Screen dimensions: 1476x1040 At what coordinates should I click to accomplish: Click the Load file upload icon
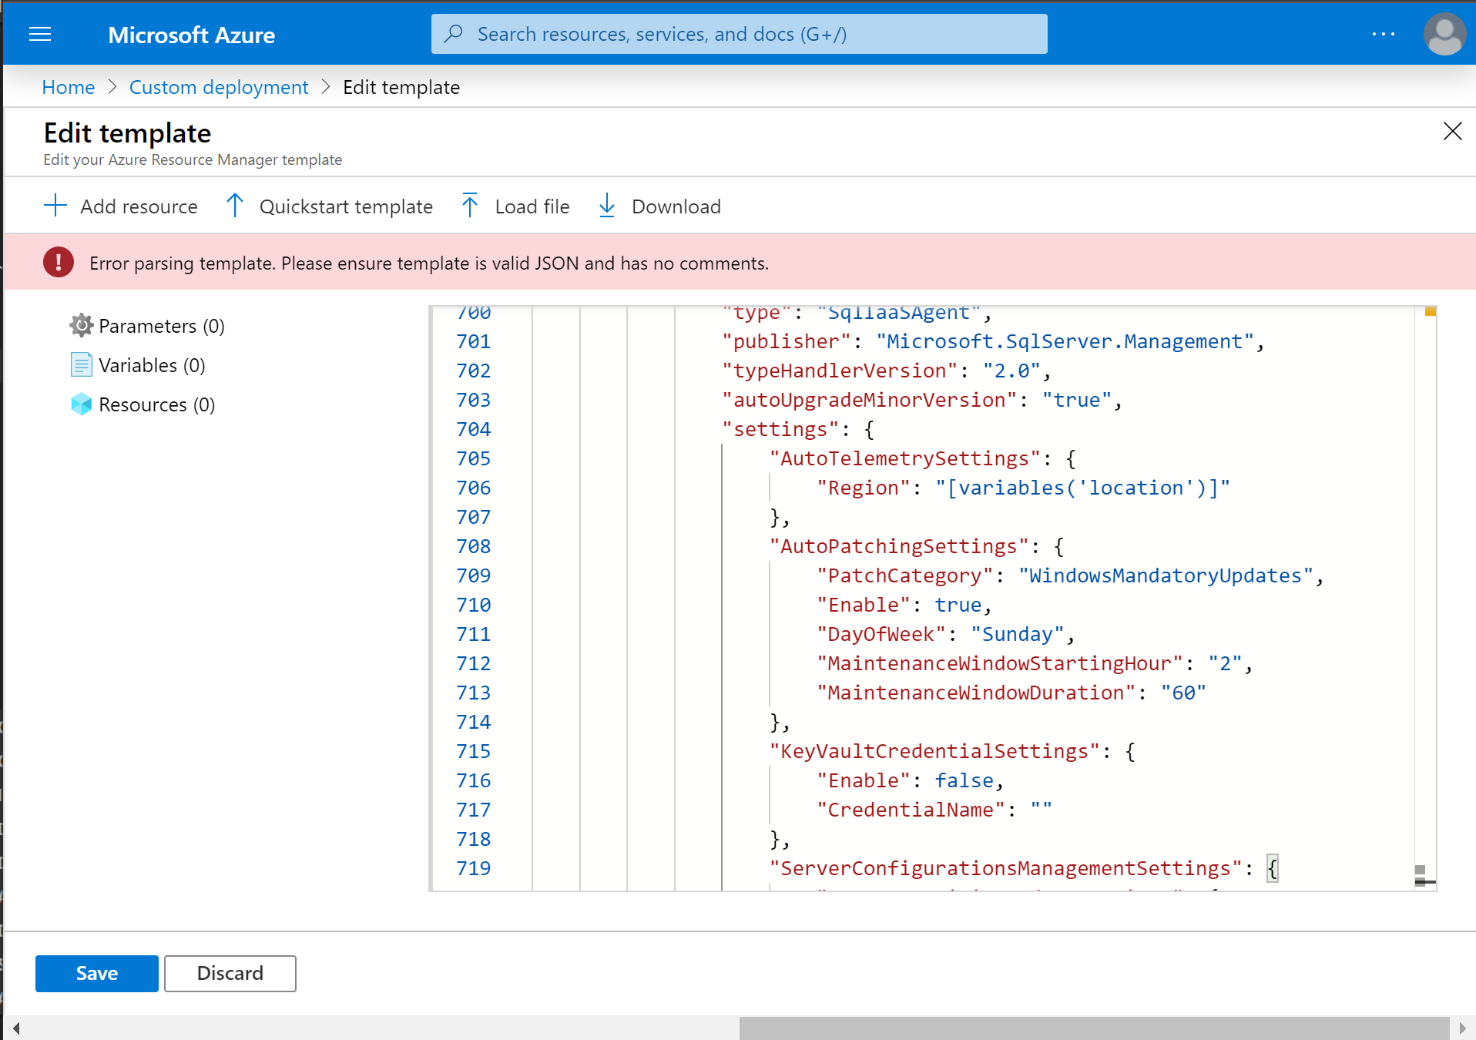(x=470, y=206)
